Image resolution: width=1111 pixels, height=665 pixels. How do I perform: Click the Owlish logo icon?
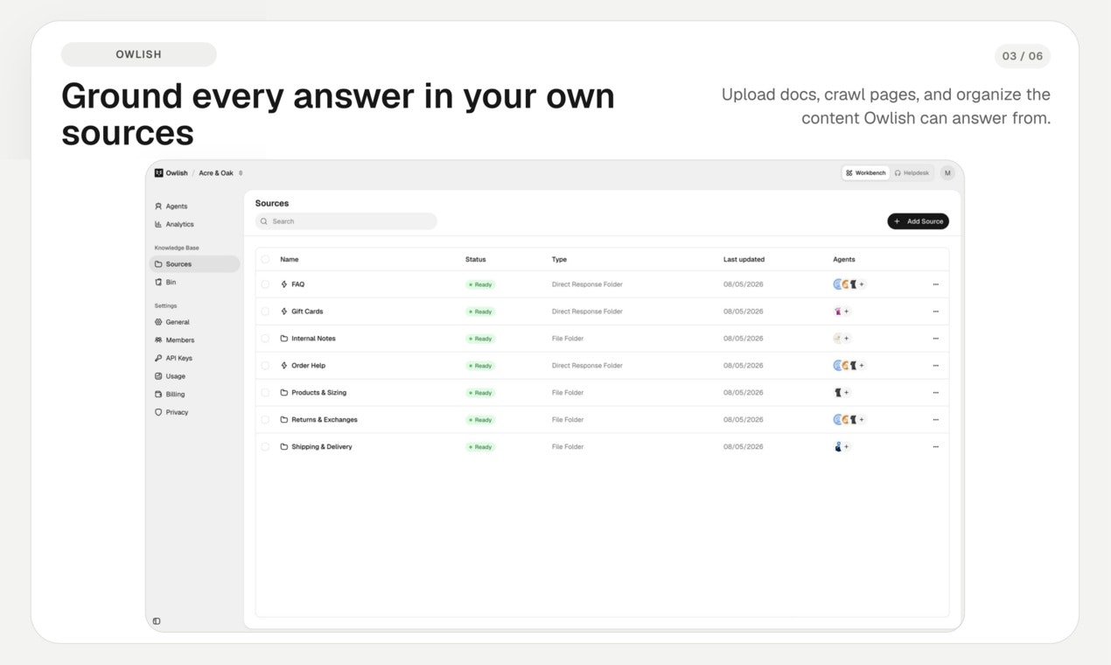[158, 173]
